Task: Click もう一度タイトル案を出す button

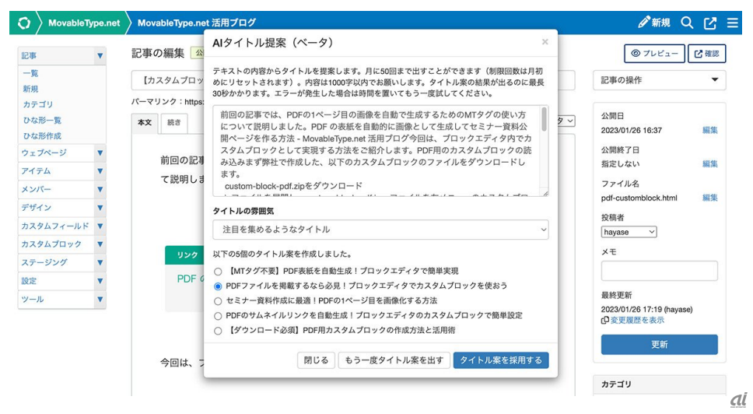Action: point(394,360)
